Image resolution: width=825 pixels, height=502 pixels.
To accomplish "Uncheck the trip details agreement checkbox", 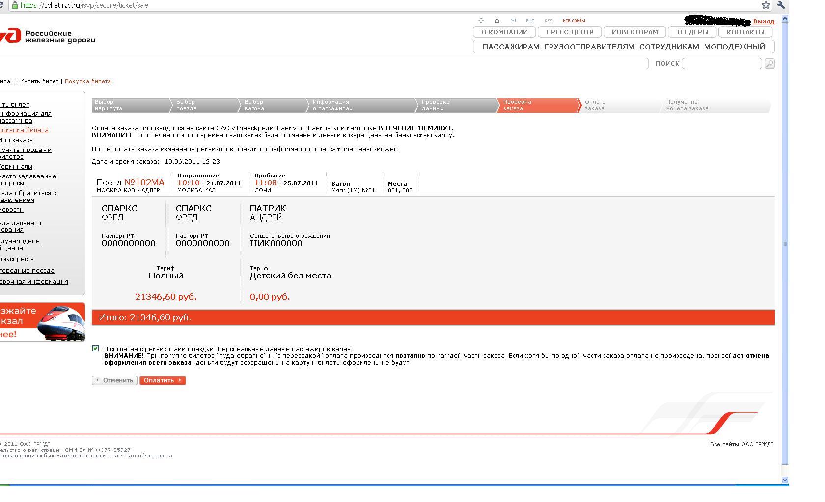I will click(96, 349).
